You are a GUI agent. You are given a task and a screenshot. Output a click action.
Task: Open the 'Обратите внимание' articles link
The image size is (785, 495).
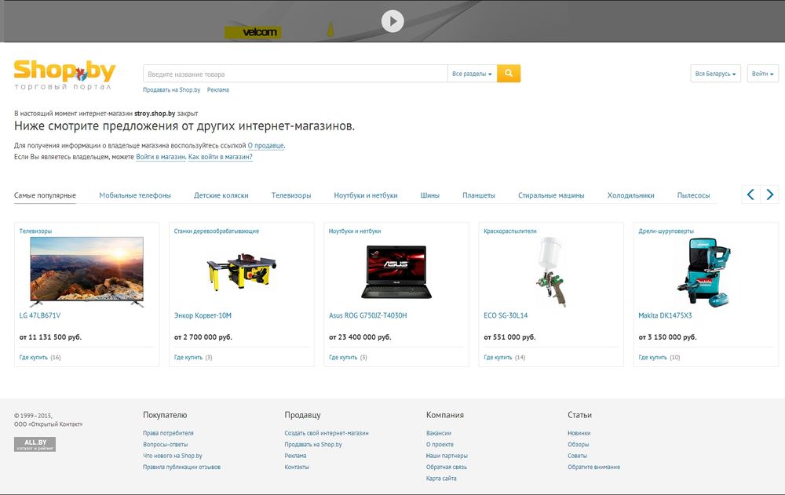pyautogui.click(x=593, y=468)
